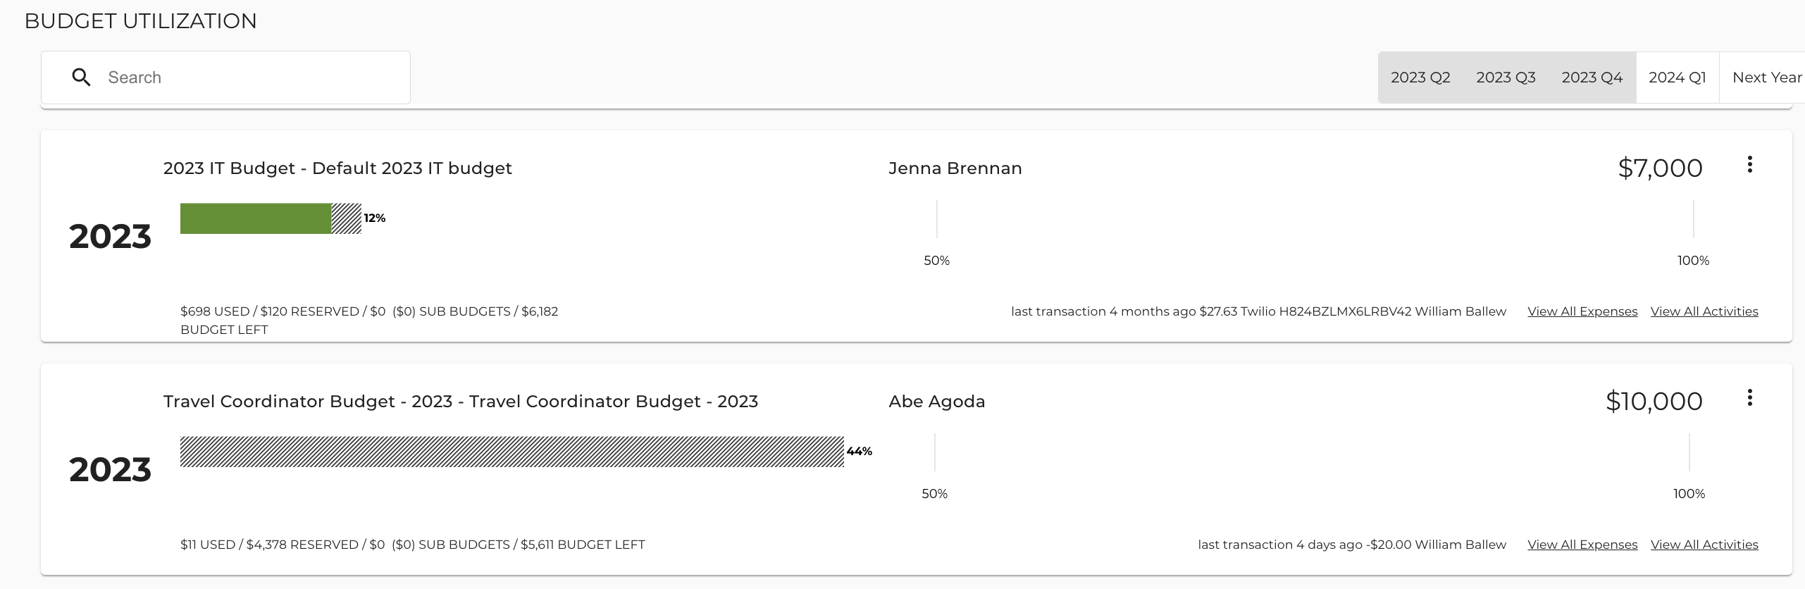Image resolution: width=1805 pixels, height=589 pixels.
Task: Click the search magnifying glass icon
Action: pyautogui.click(x=81, y=77)
